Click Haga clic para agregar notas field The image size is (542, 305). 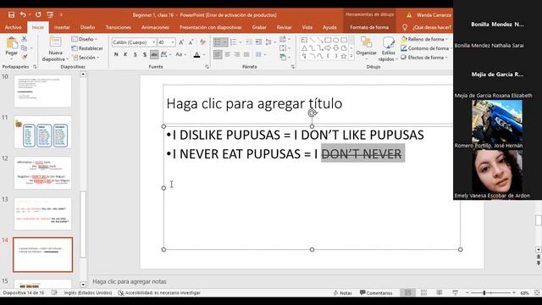pyautogui.click(x=130, y=281)
